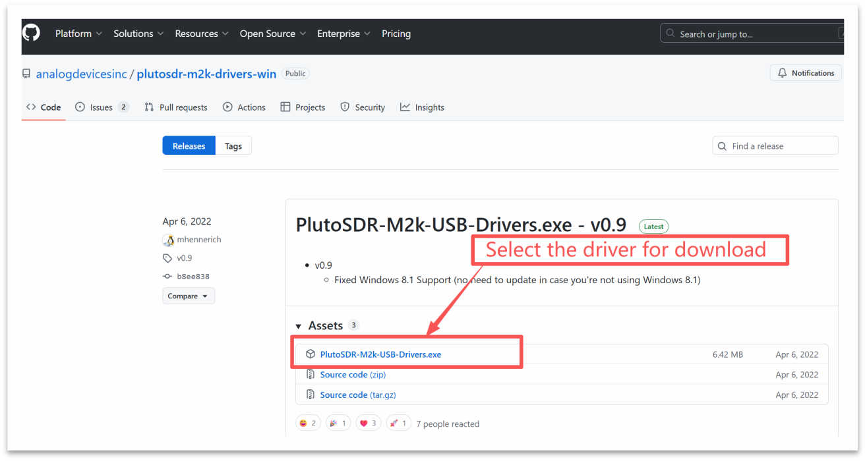
Task: Switch to the Issues tab
Action: click(x=102, y=107)
